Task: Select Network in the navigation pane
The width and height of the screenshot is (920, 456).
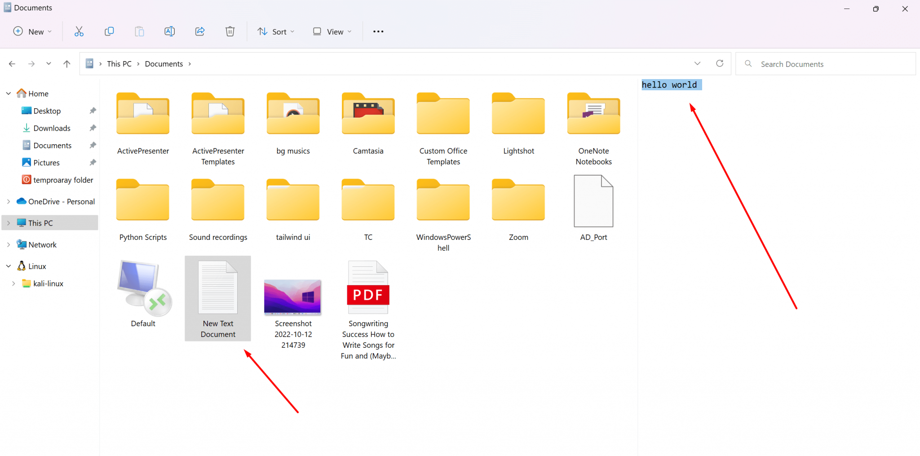Action: point(37,245)
